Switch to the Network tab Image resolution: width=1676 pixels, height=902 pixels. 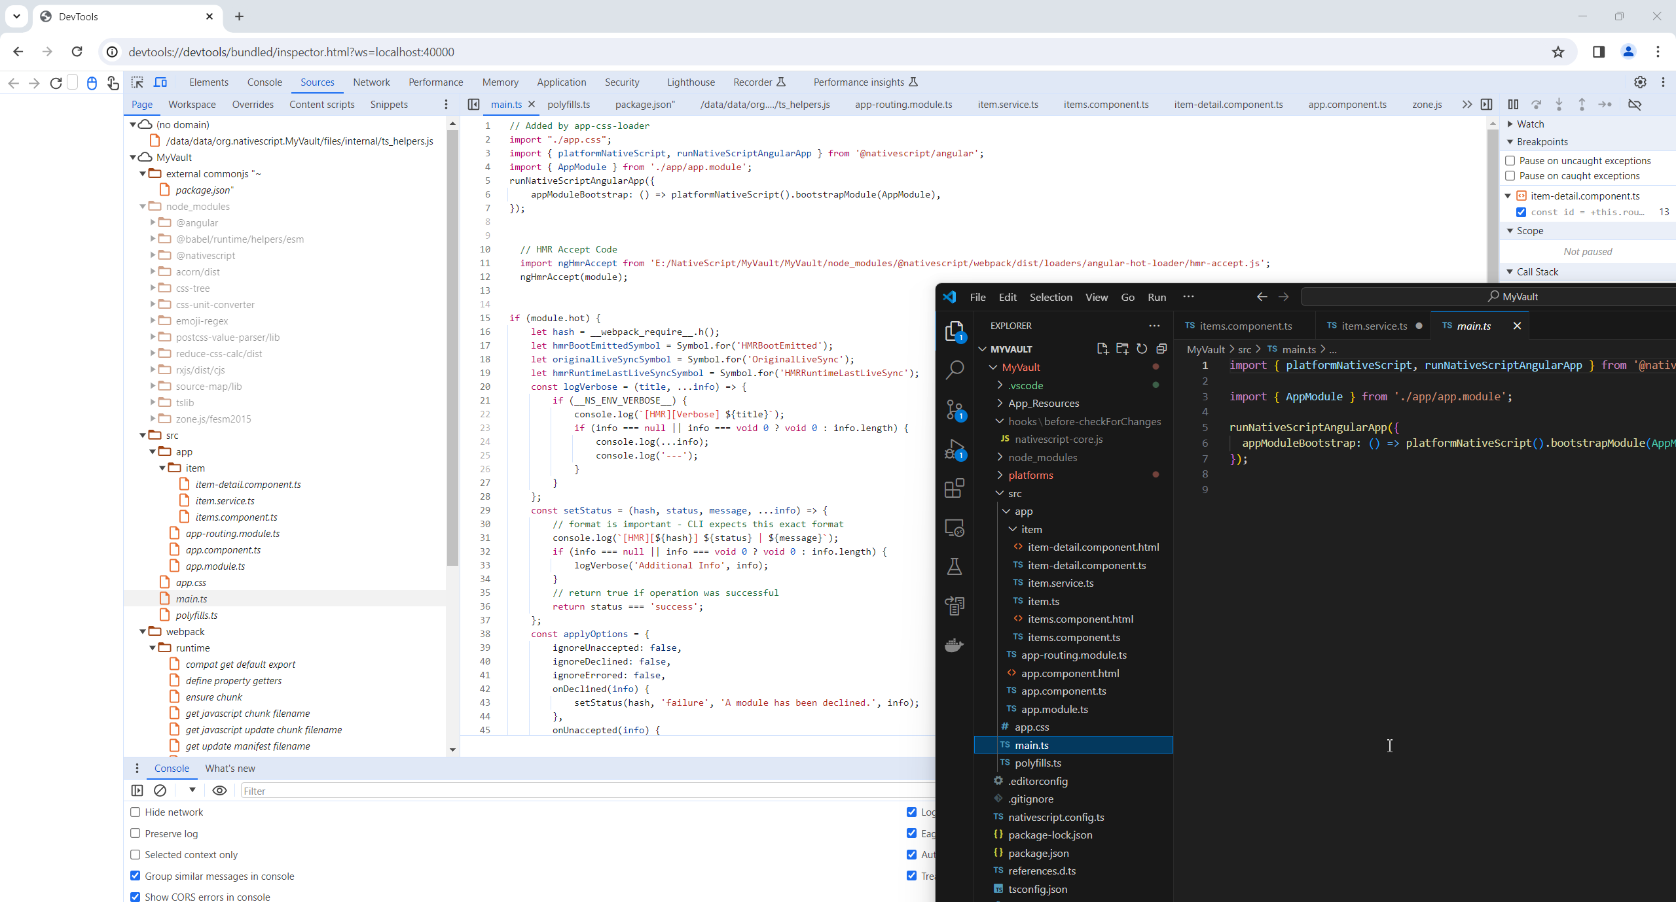coord(371,82)
